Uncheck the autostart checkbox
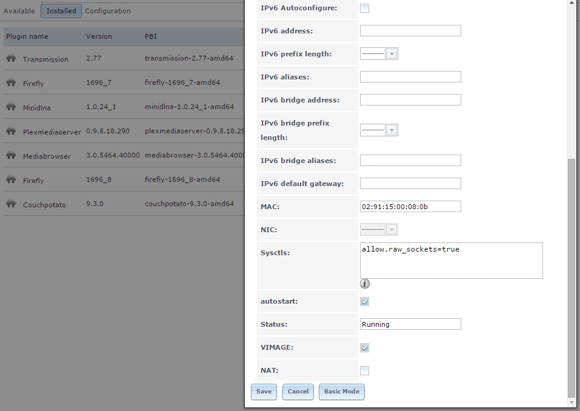The height and width of the screenshot is (411, 580). click(x=364, y=301)
